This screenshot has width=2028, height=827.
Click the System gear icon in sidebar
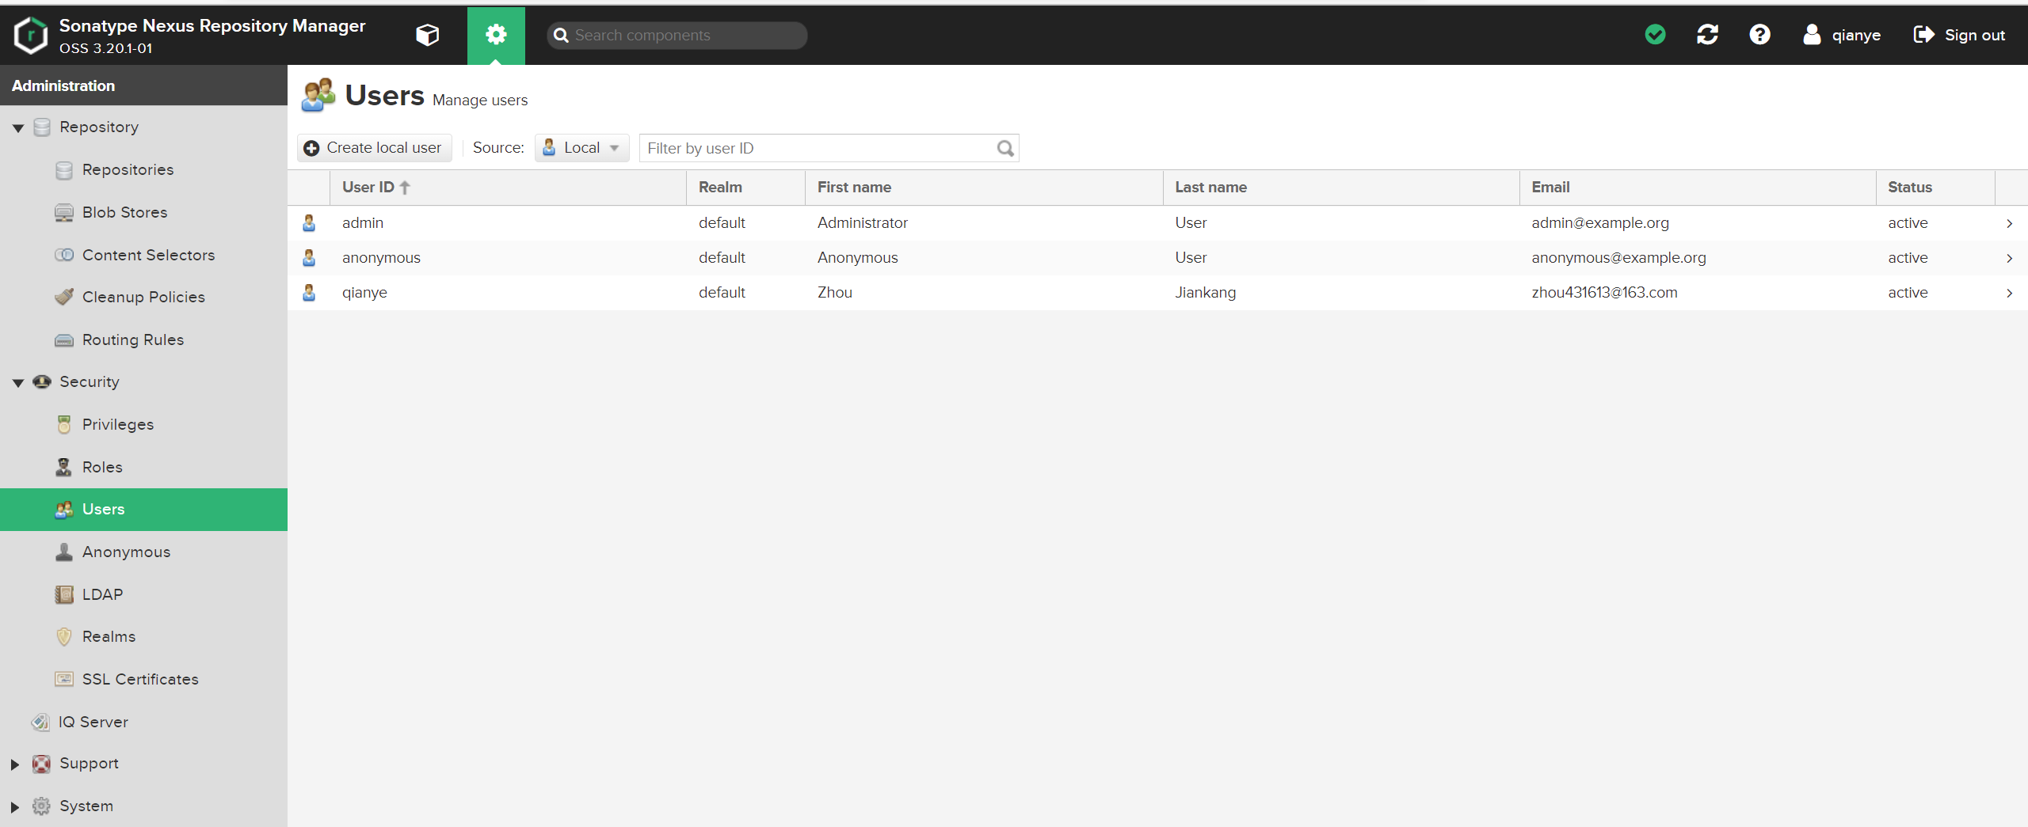[41, 806]
